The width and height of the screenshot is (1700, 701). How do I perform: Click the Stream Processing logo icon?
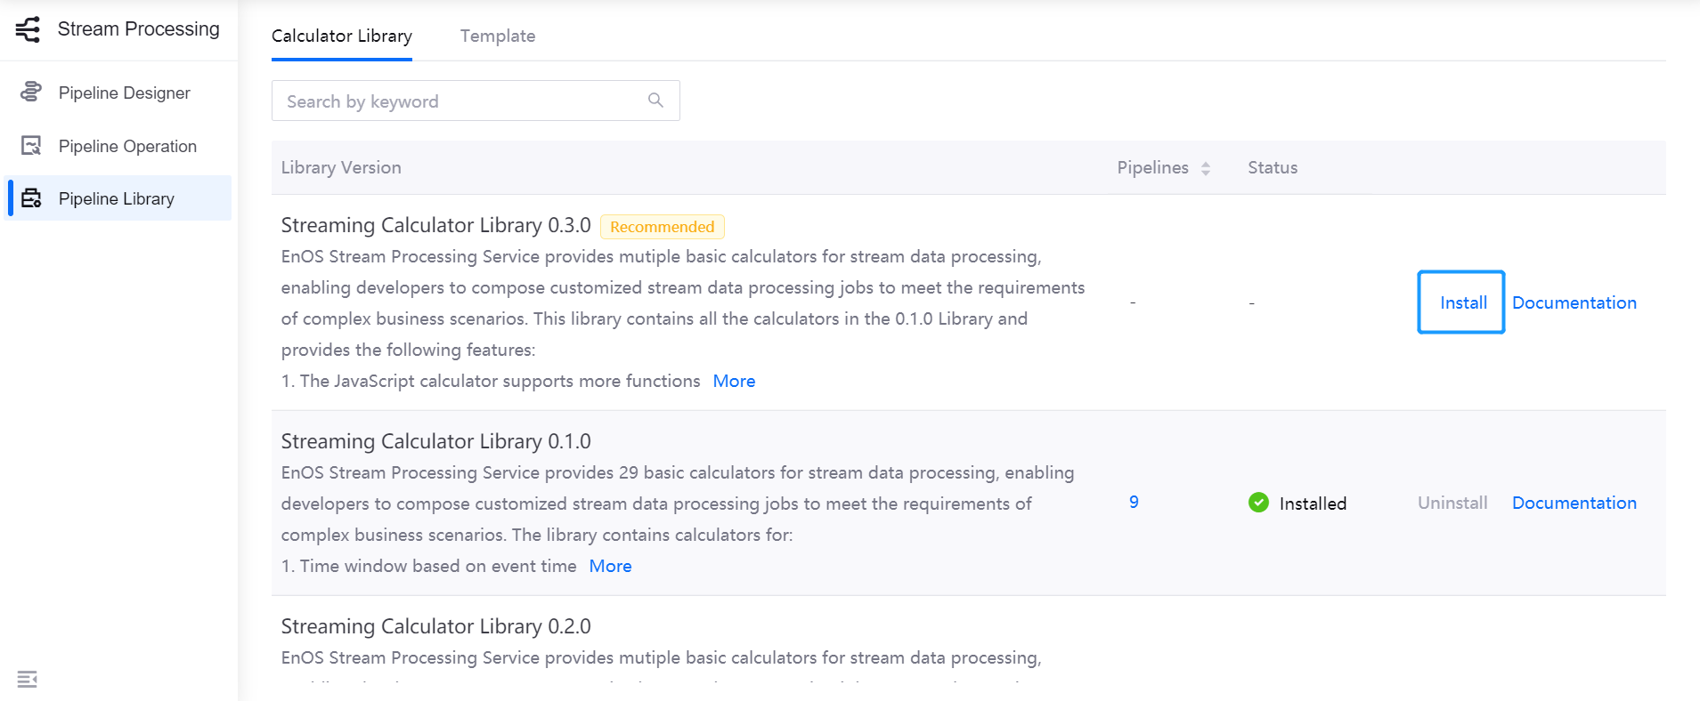coord(28,29)
